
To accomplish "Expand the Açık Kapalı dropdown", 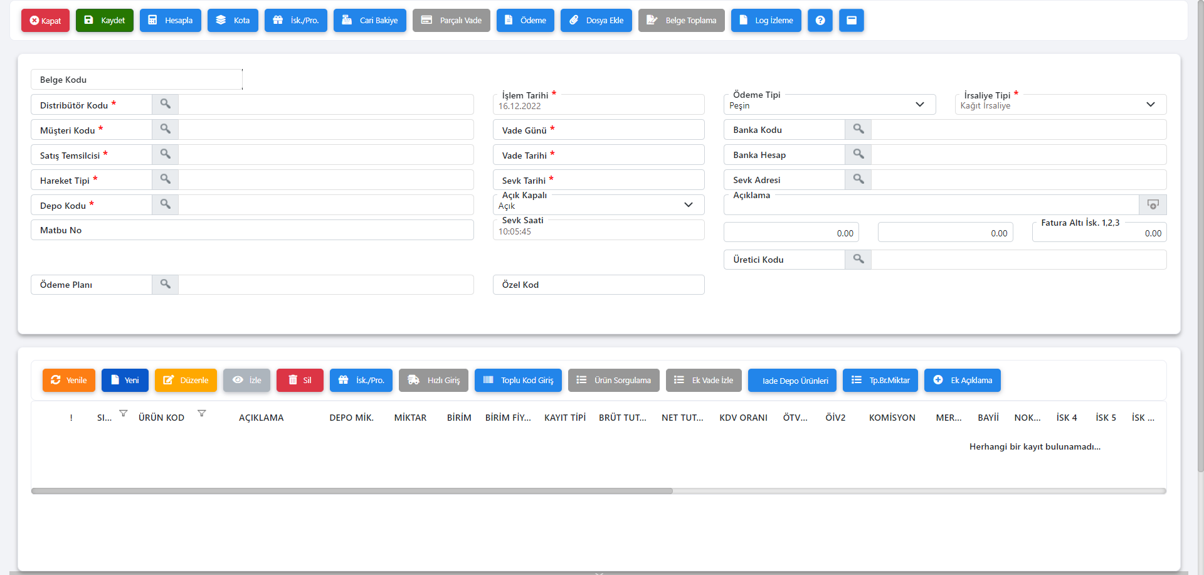I will click(x=688, y=204).
